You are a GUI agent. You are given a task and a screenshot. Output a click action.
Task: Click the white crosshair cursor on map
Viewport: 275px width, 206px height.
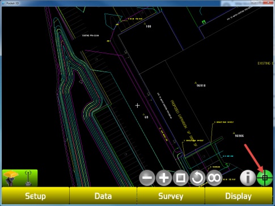coord(138,106)
